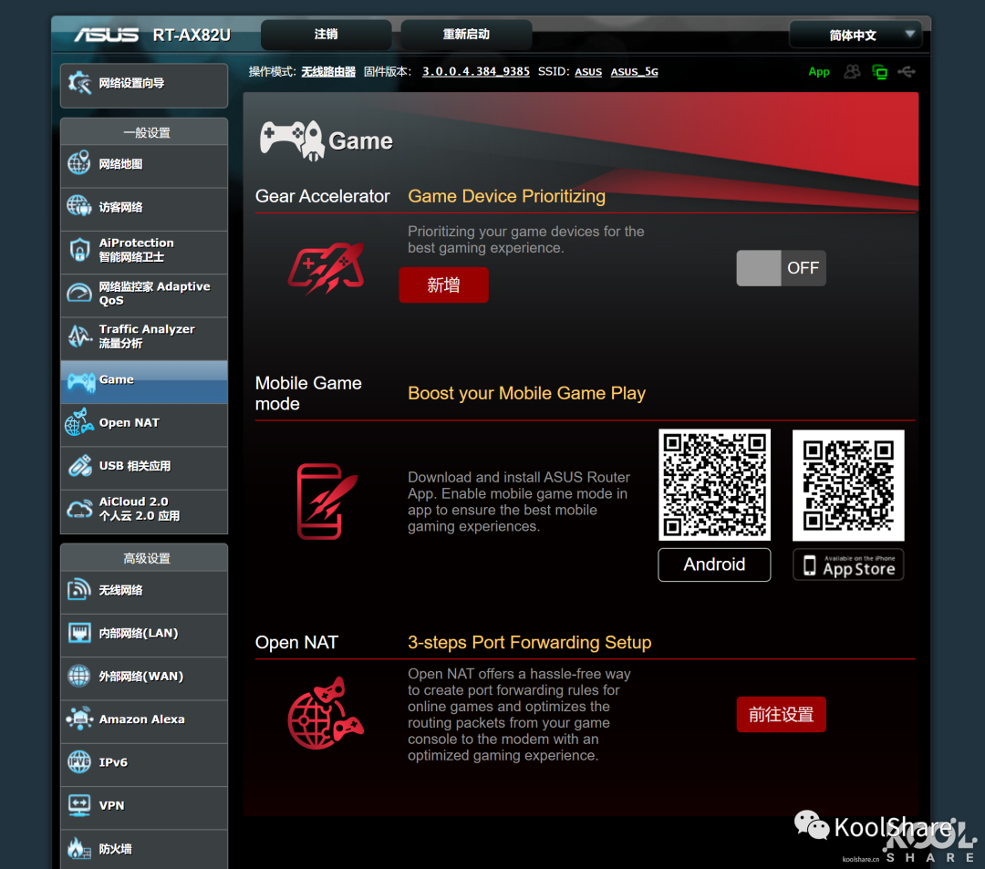Click the green network client status icon
The image size is (985, 869).
[879, 71]
